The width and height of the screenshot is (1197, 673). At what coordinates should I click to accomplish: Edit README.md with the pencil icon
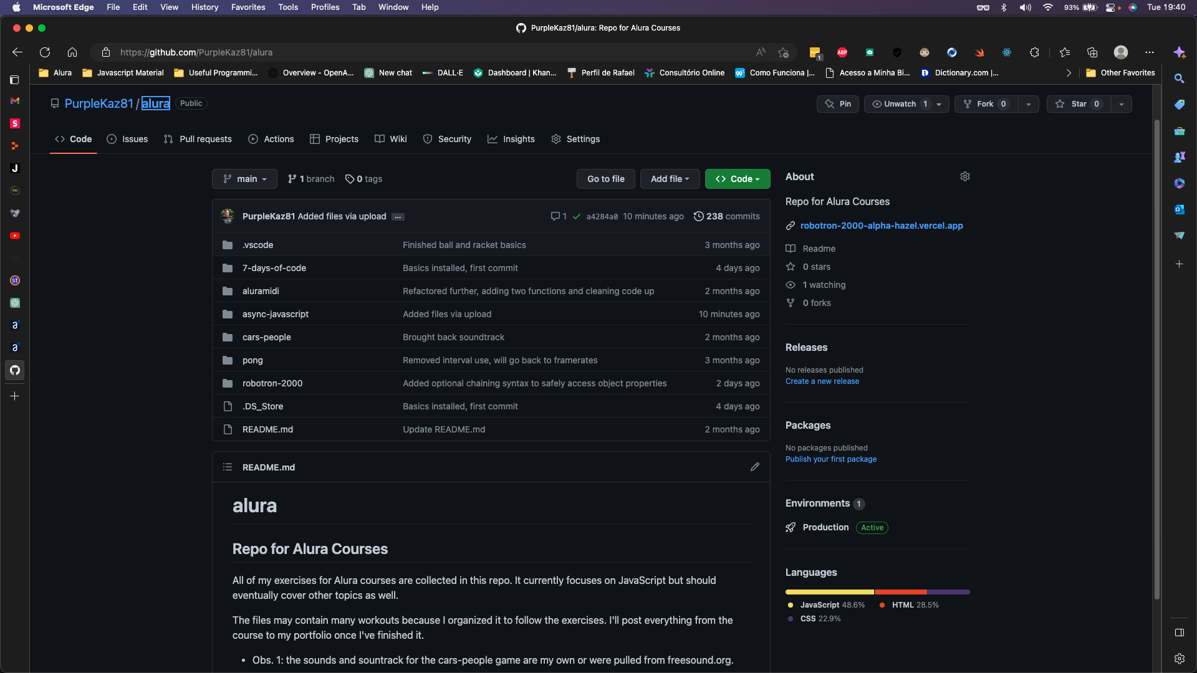click(x=754, y=467)
